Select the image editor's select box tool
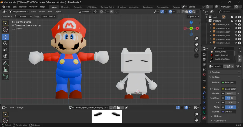This screenshot has width=243, height=127. coord(5,115)
